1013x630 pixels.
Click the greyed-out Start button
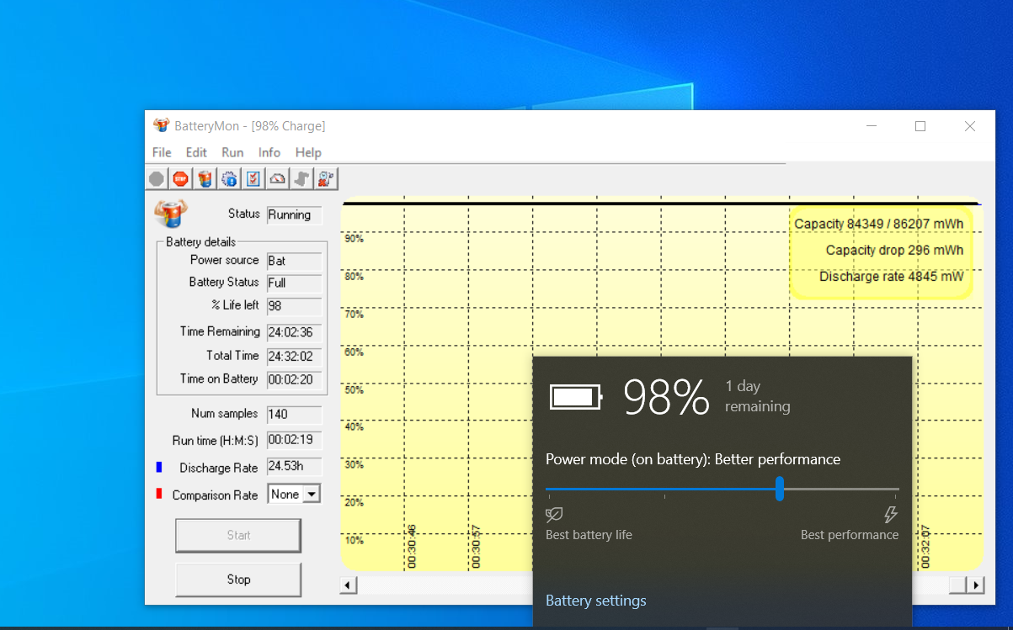[238, 535]
